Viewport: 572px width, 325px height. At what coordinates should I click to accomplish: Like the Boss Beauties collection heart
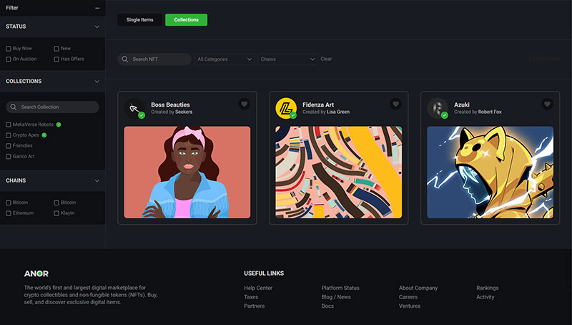tap(245, 104)
